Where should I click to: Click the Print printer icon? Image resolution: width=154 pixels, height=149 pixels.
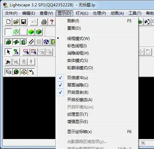44,22
